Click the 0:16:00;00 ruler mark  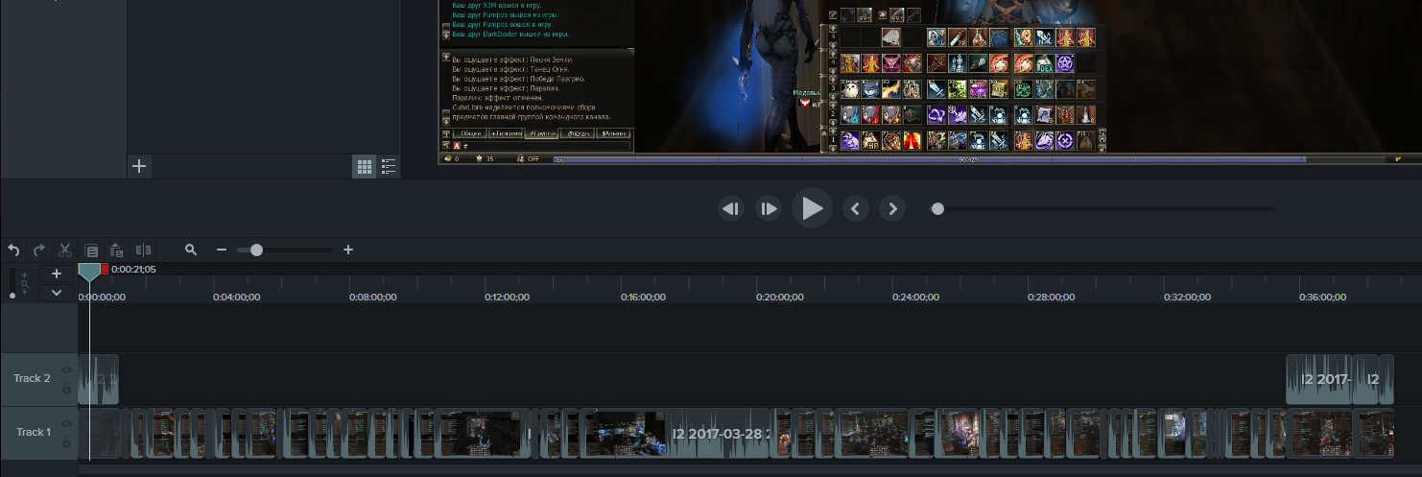643,298
